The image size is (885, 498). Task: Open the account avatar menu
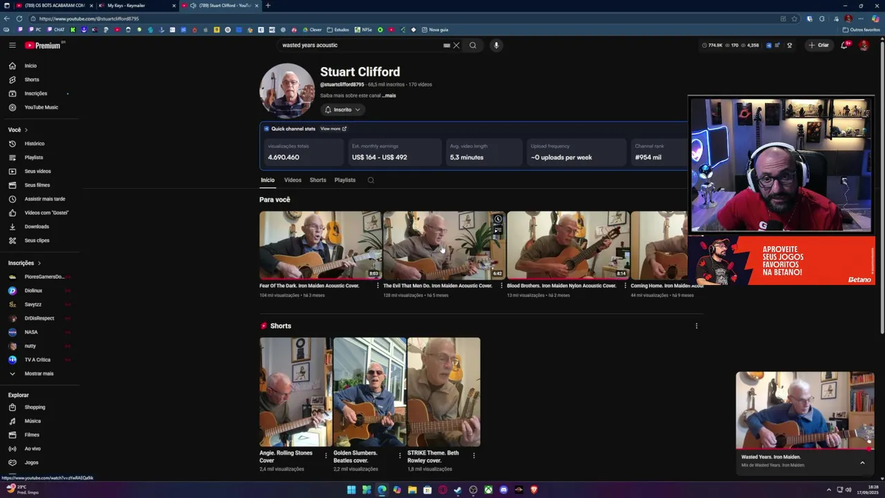point(864,45)
